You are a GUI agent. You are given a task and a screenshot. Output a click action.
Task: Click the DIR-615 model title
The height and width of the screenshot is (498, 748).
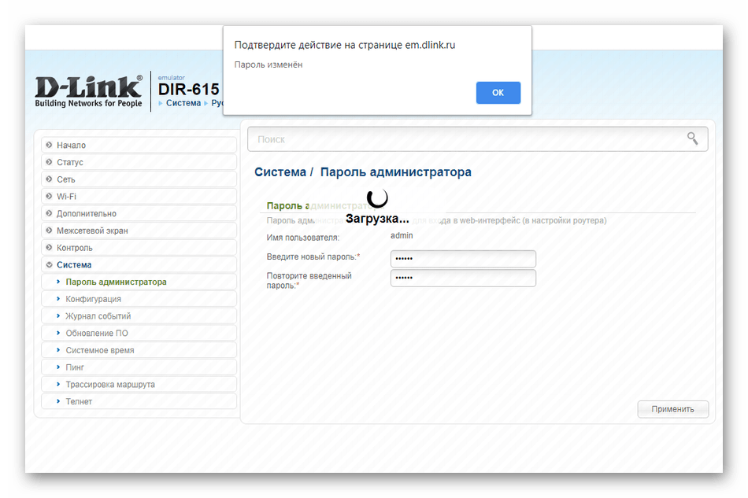pos(188,89)
